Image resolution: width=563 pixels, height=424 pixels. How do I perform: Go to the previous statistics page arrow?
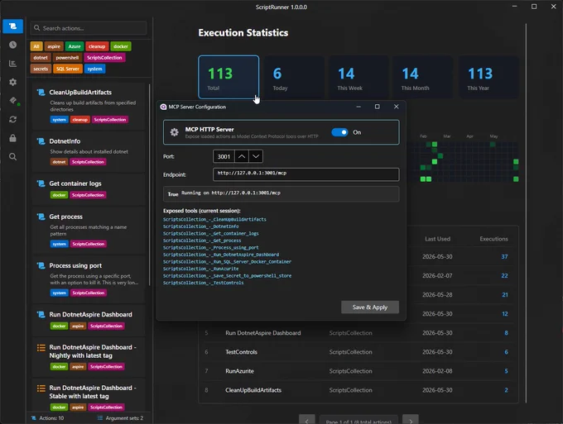[307, 421]
